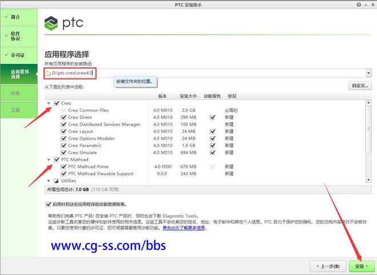
Task: Go to the 简介 introduction step
Action: [x=19, y=17]
